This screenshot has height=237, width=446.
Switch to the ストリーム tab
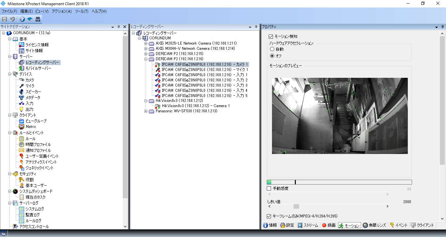point(308,225)
